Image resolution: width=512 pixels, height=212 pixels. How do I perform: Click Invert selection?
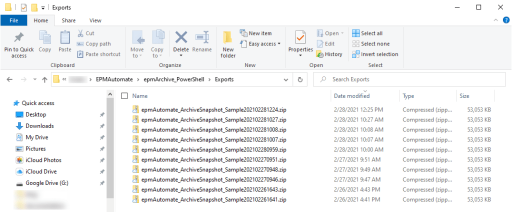click(x=375, y=54)
